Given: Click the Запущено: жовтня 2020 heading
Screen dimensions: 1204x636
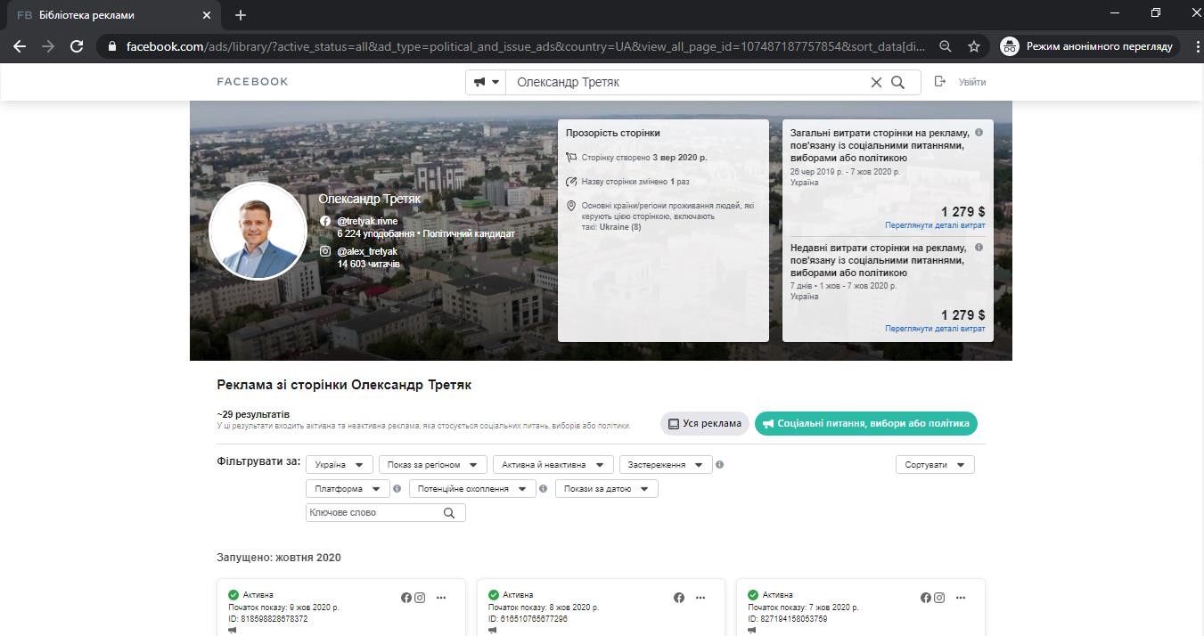Looking at the screenshot, I should click(x=279, y=558).
